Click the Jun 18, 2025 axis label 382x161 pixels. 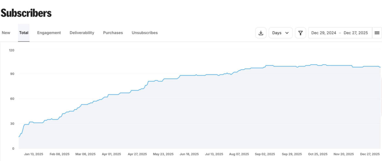pyautogui.click(x=189, y=154)
